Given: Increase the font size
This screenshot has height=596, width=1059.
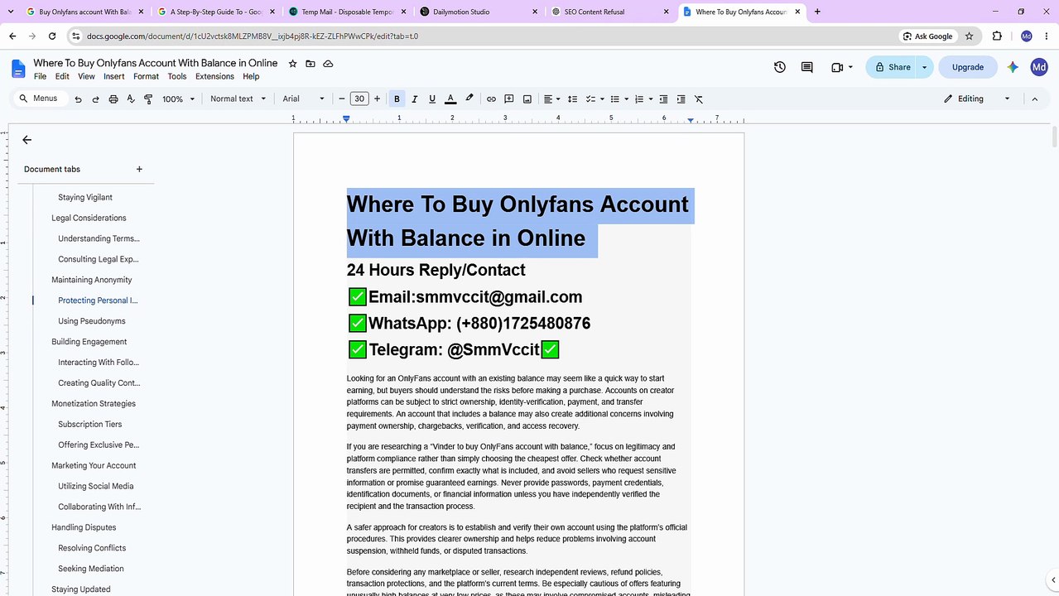Looking at the screenshot, I should tap(377, 99).
